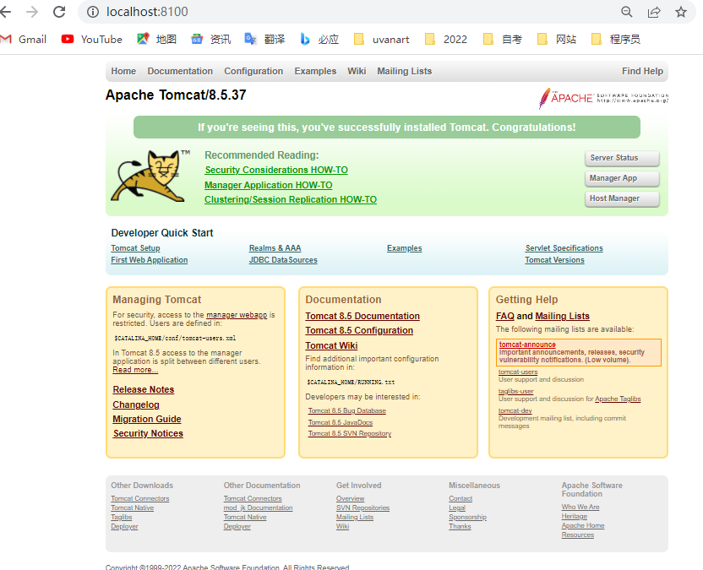Open Tomcat Versions link
The width and height of the screenshot is (703, 570).
554,260
